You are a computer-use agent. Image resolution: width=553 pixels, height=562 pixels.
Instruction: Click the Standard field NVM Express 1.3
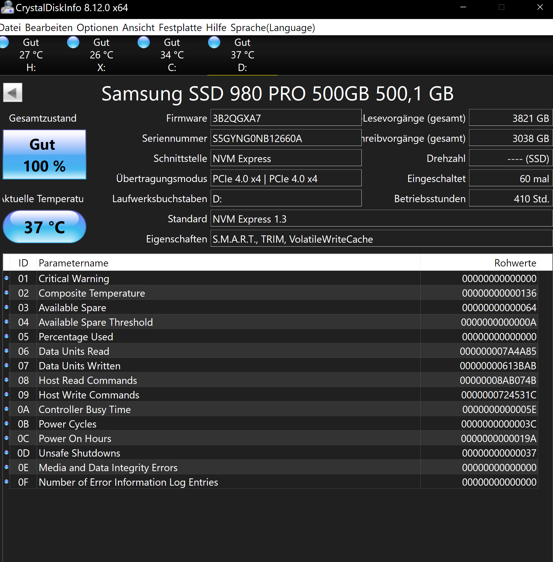pos(382,218)
